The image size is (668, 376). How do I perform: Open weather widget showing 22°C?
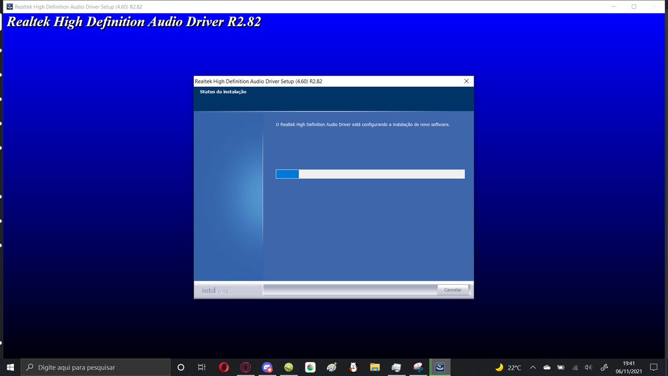508,368
